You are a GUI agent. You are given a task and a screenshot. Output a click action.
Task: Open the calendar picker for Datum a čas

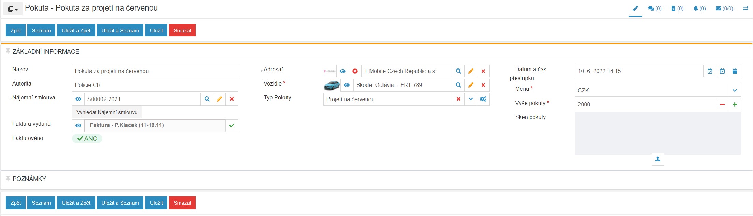(735, 71)
